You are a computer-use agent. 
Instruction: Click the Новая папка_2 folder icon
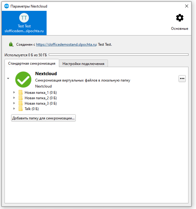[21, 98]
